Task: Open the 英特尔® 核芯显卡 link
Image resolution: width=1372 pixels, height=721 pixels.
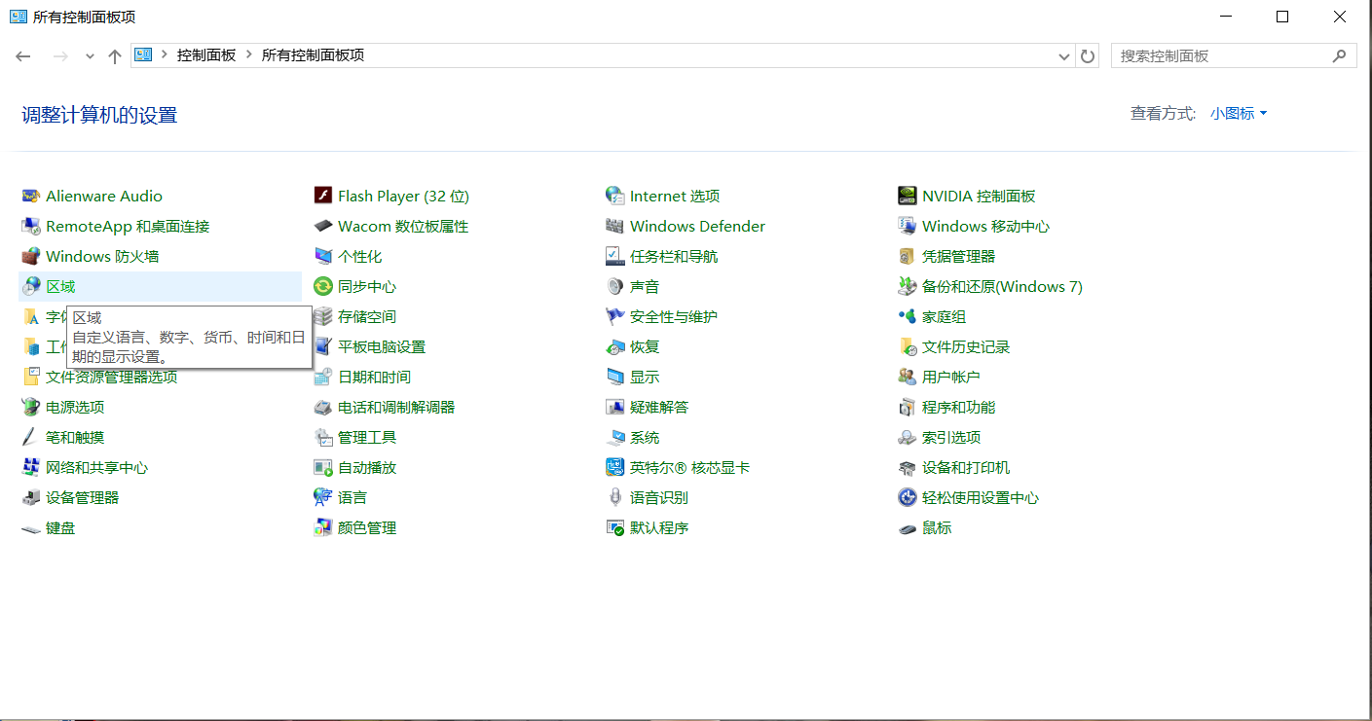Action: coord(689,467)
